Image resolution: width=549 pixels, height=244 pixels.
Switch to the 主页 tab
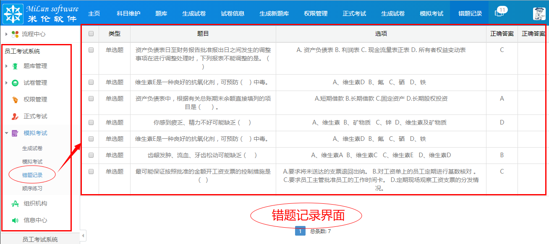click(94, 13)
